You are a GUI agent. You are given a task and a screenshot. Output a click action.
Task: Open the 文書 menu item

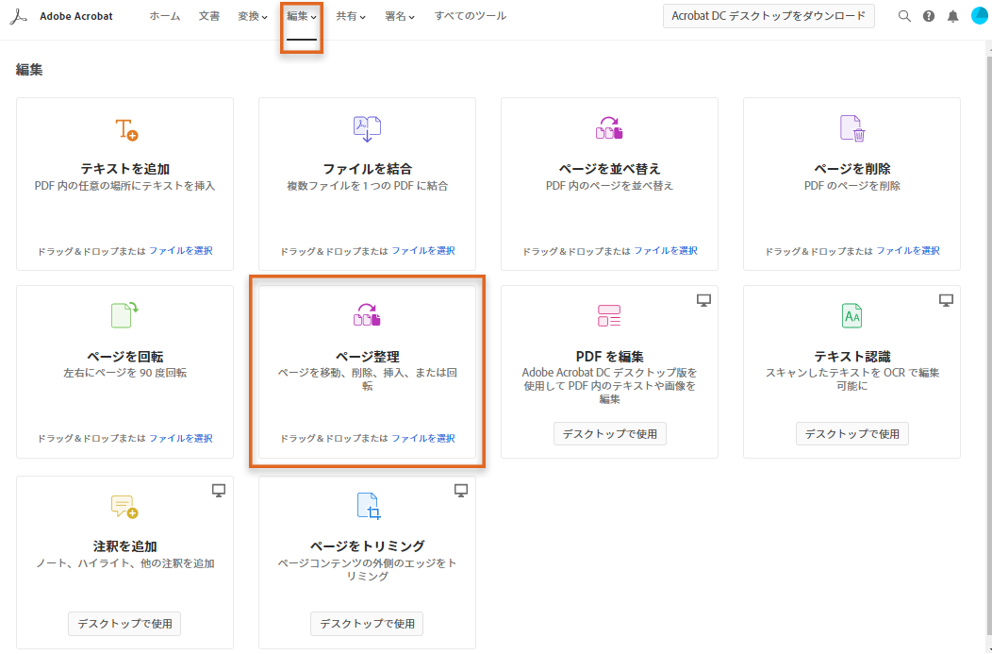[x=209, y=16]
